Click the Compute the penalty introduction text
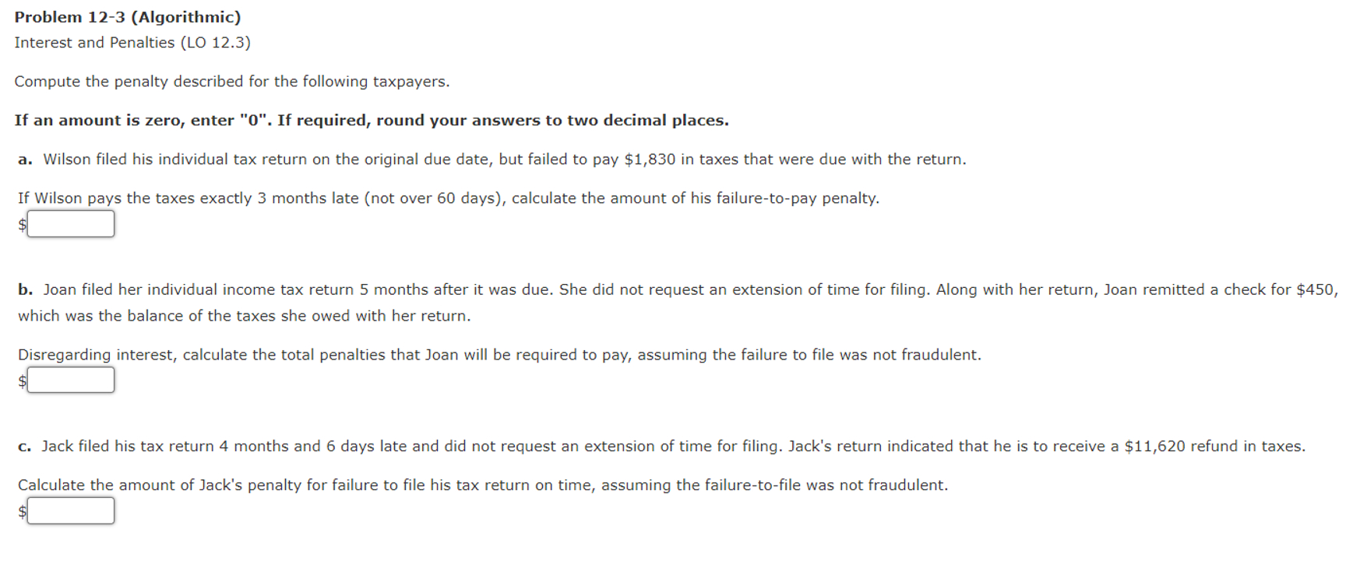This screenshot has height=561, width=1353. pyautogui.click(x=232, y=81)
